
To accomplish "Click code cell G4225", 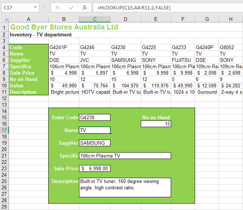I will pyautogui.click(x=156, y=47).
